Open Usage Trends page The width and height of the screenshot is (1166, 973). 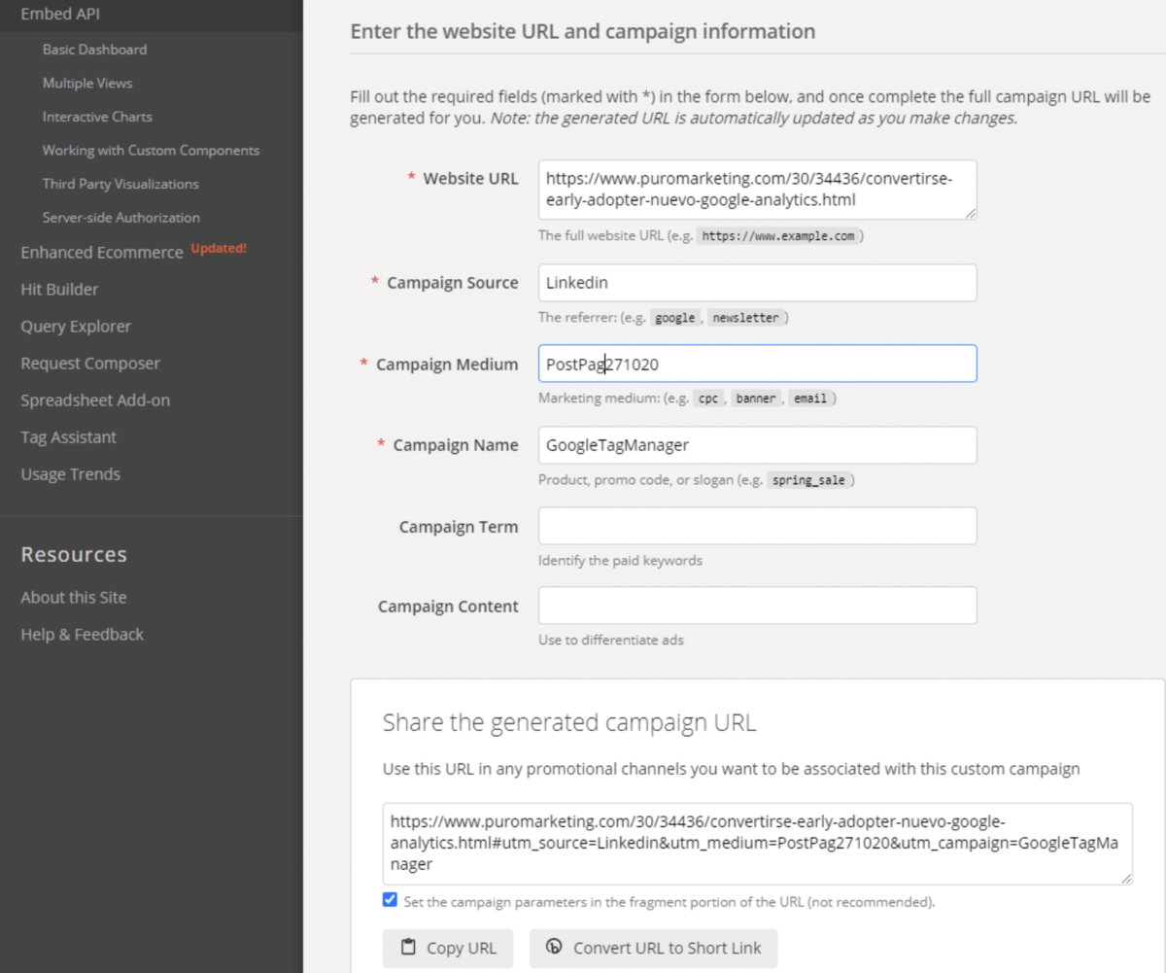pyautogui.click(x=71, y=474)
